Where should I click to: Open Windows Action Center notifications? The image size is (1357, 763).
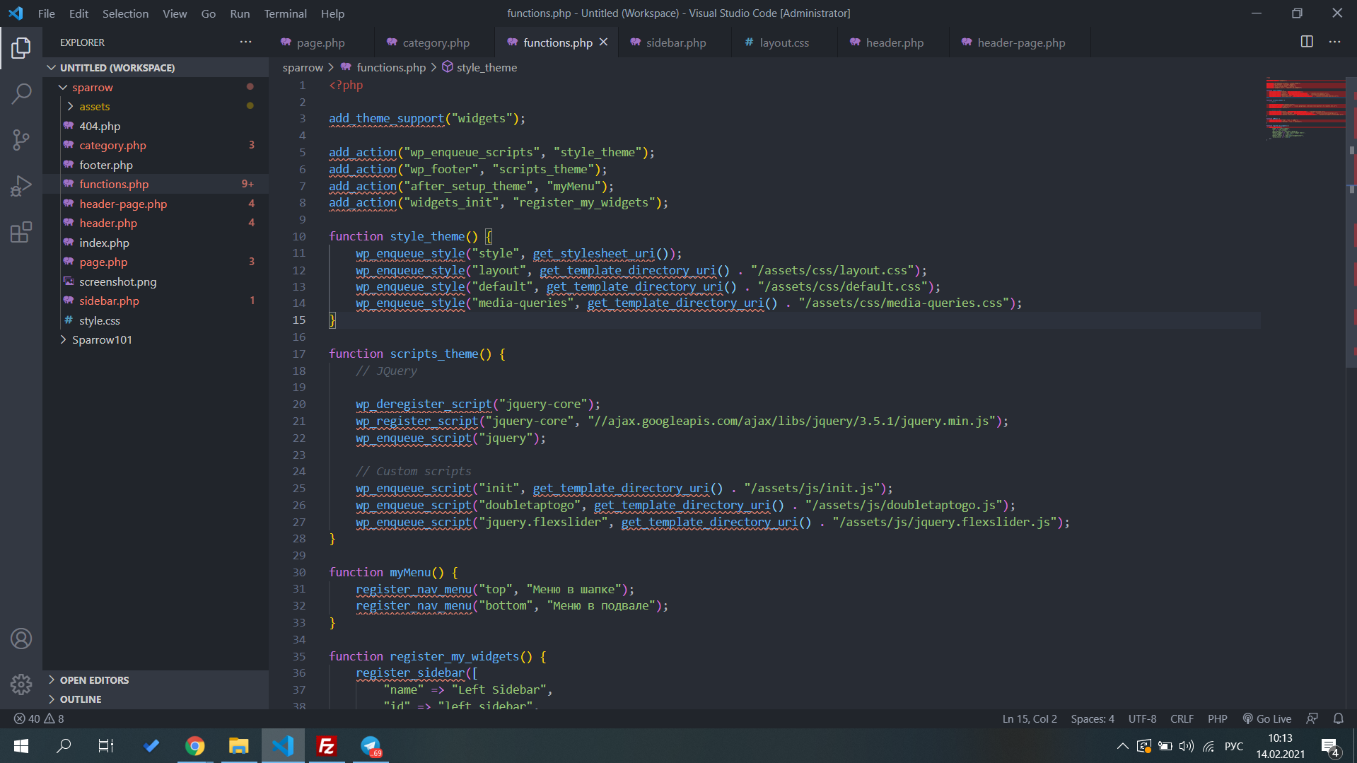(x=1330, y=746)
